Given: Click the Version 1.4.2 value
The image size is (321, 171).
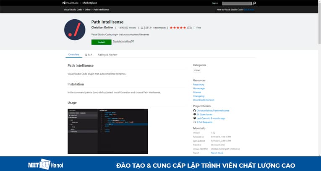Looking at the screenshot, I should pyautogui.click(x=213, y=133).
